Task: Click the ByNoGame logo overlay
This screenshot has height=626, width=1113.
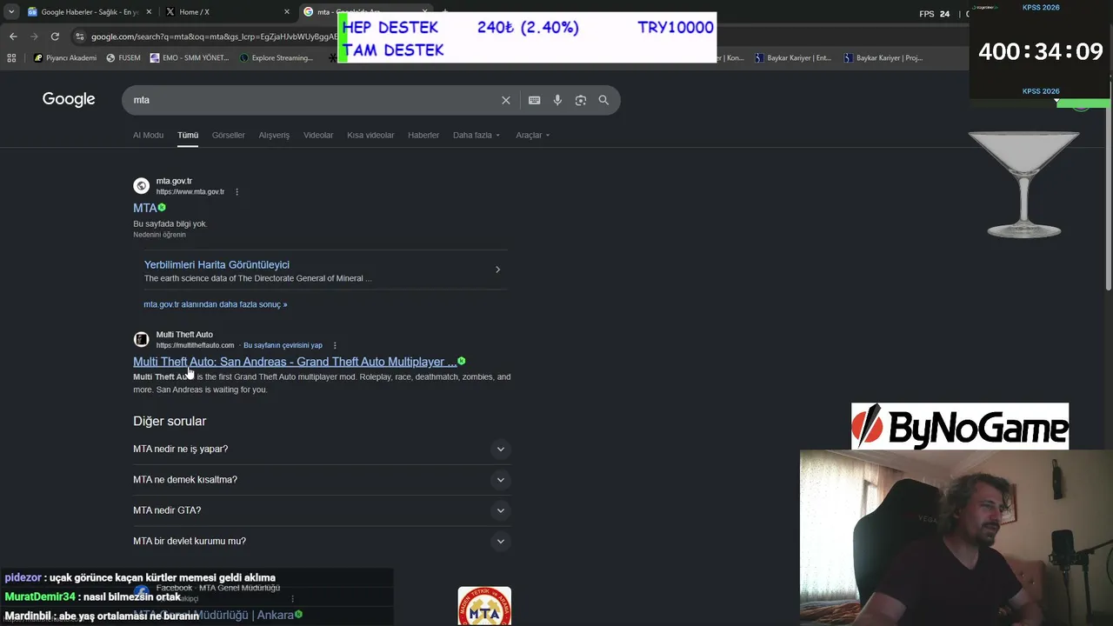Action: [960, 426]
